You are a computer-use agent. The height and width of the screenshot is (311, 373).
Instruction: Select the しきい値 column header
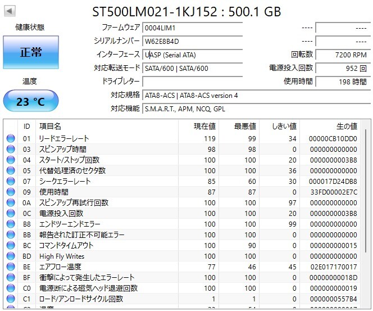point(279,126)
